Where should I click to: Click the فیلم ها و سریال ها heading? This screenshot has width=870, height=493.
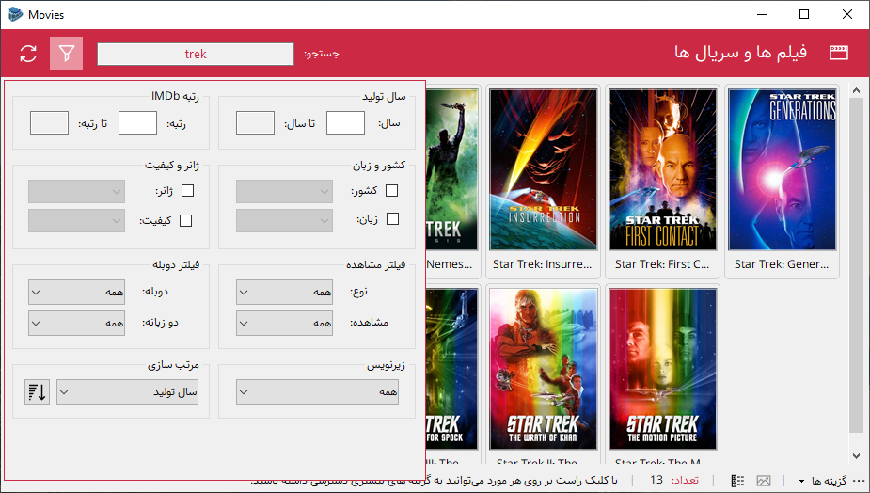click(x=741, y=53)
